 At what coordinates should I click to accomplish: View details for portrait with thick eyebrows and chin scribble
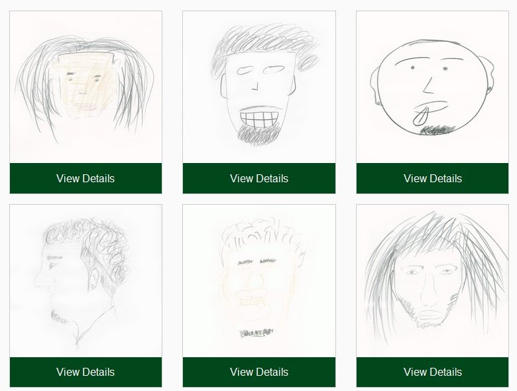(259, 372)
